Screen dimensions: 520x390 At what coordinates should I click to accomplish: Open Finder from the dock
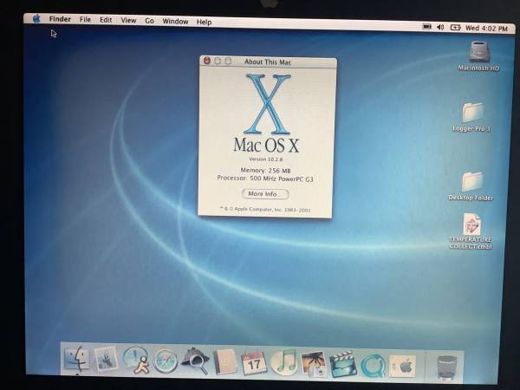pyautogui.click(x=77, y=360)
